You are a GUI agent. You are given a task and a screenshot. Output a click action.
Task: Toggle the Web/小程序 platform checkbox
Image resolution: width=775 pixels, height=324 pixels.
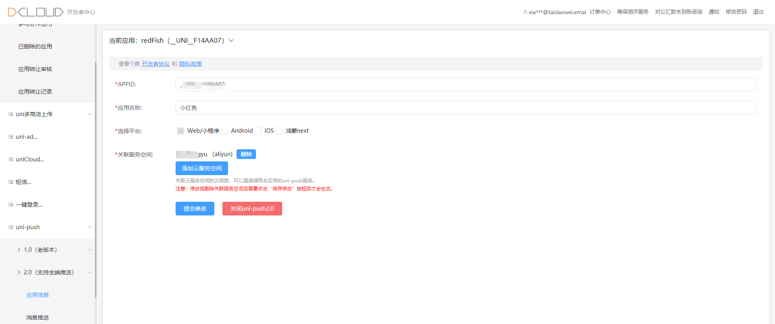coord(181,131)
